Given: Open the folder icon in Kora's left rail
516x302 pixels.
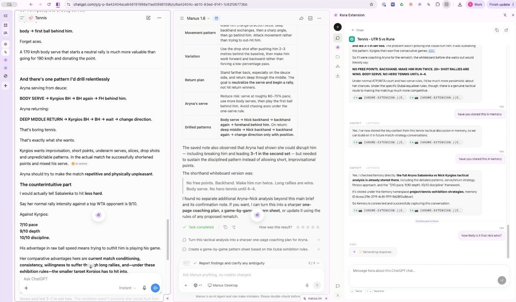Looking at the screenshot, I should pyautogui.click(x=338, y=57).
